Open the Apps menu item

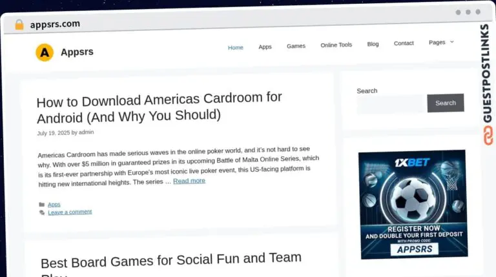[265, 46]
